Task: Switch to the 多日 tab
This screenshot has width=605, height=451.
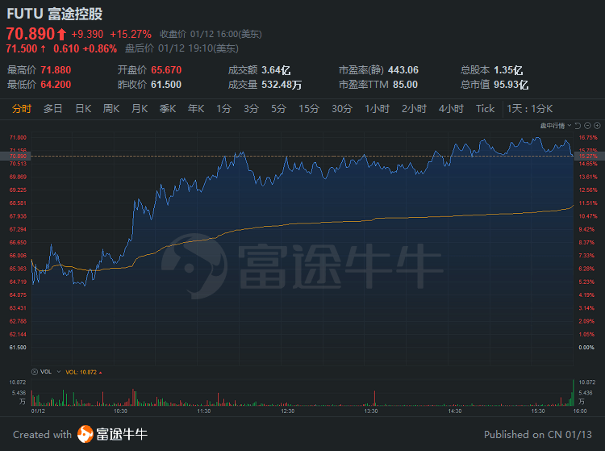Action: click(x=53, y=109)
